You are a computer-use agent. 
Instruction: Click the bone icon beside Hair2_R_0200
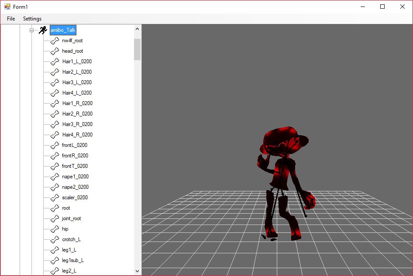coord(55,114)
